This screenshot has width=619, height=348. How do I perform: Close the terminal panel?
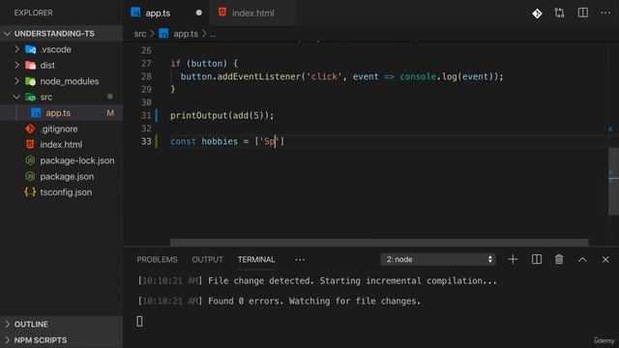click(605, 260)
